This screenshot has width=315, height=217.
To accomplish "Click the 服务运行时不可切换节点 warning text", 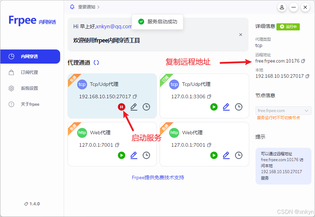I will point(279,118).
